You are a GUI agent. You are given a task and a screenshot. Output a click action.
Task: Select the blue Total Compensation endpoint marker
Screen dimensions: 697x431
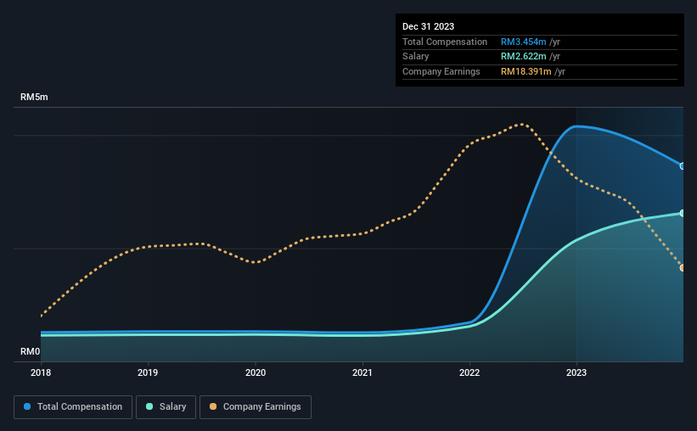[x=683, y=166]
